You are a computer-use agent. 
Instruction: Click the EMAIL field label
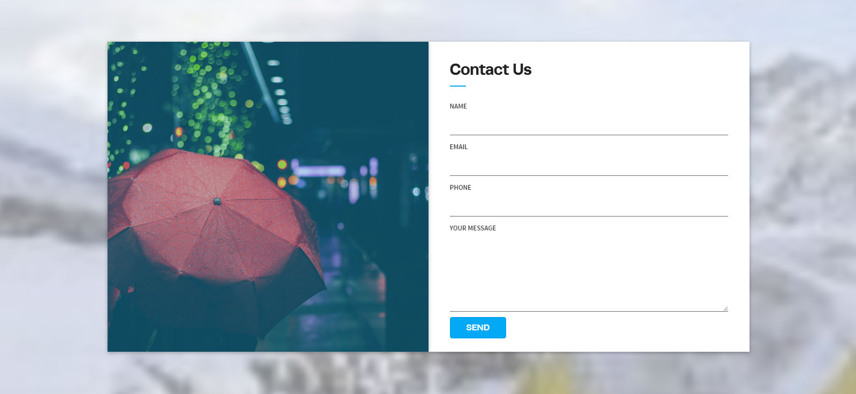(x=458, y=147)
